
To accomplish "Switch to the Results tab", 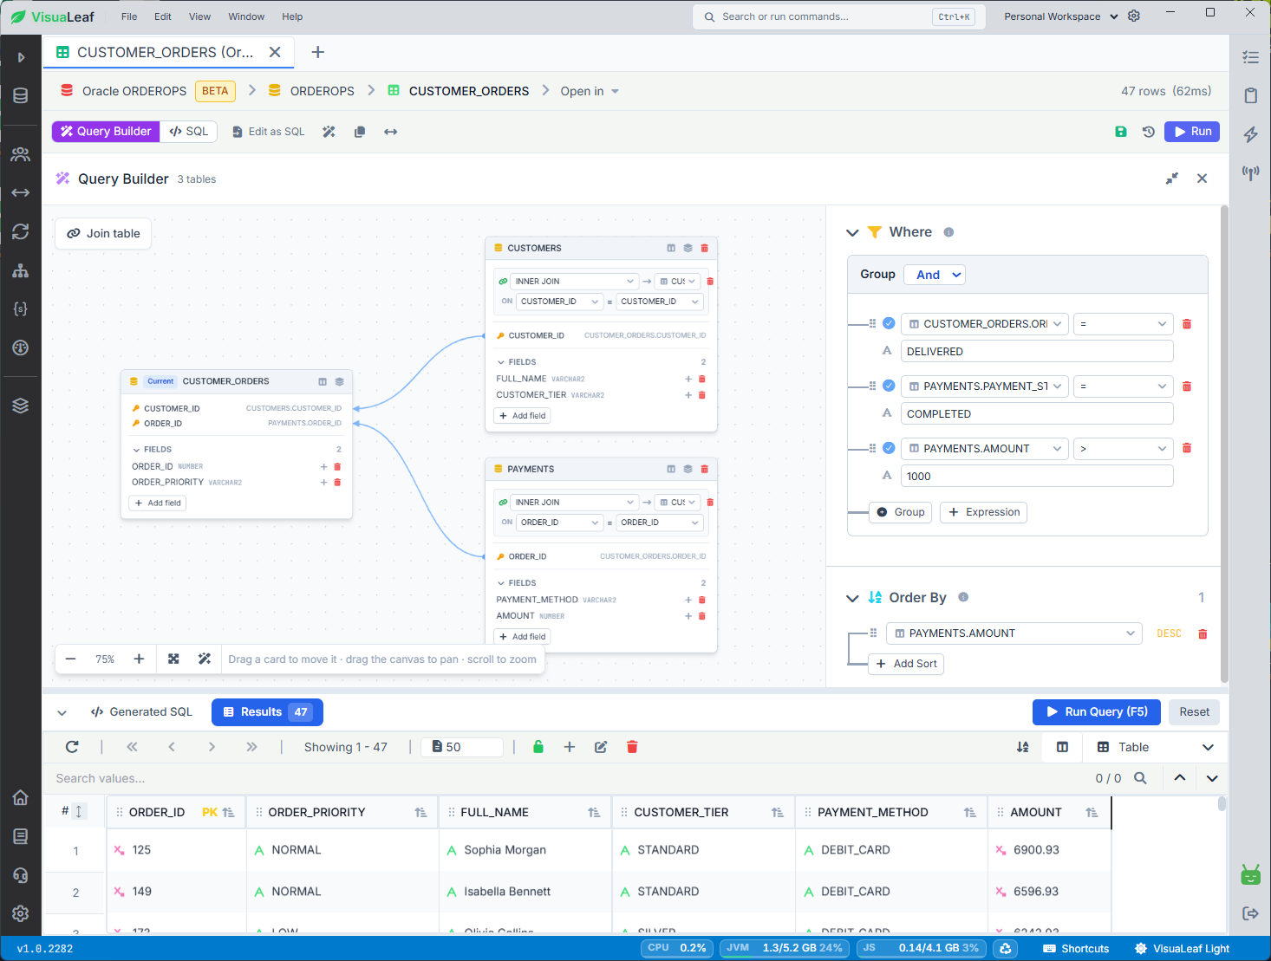I will (x=267, y=711).
